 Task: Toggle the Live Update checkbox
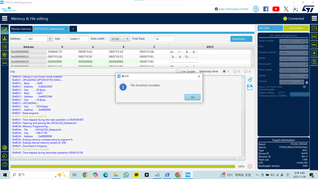(x=177, y=71)
